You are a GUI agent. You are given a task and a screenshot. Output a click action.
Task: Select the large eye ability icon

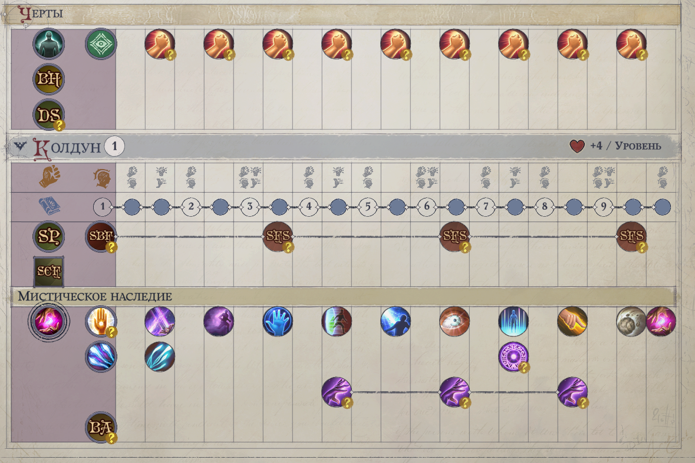454,321
